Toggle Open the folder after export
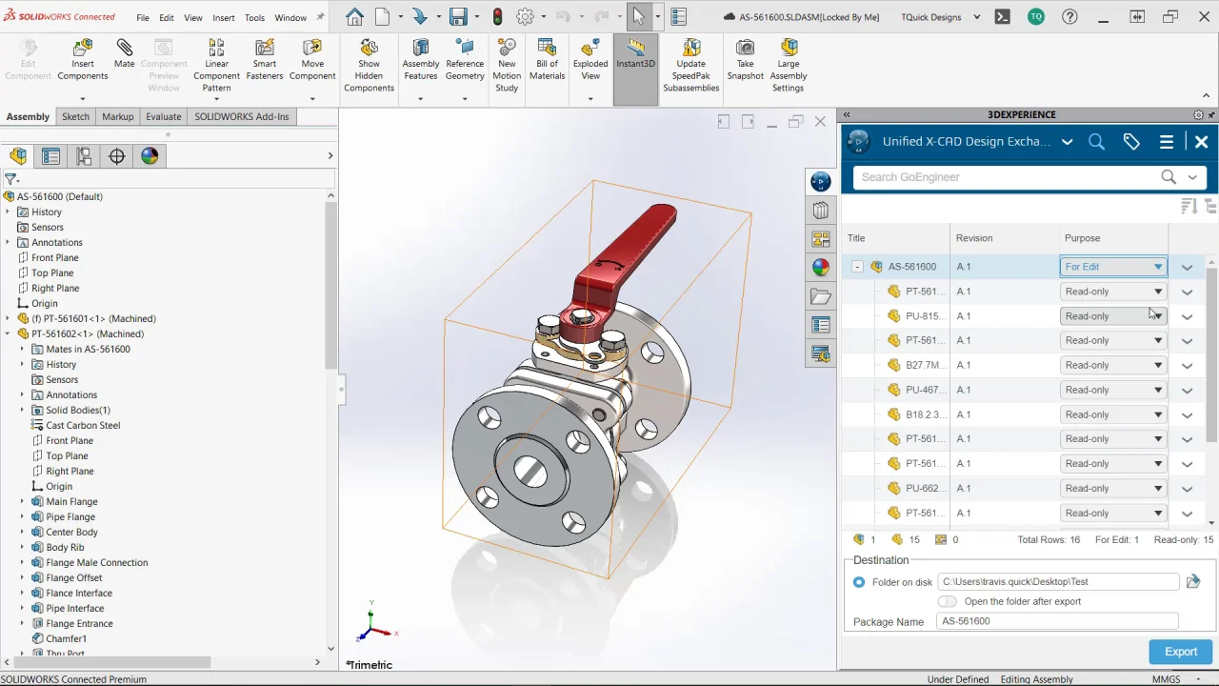 (x=947, y=601)
